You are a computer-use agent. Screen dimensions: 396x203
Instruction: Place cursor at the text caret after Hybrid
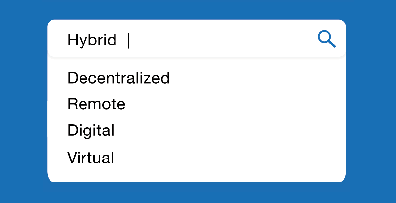(x=128, y=40)
